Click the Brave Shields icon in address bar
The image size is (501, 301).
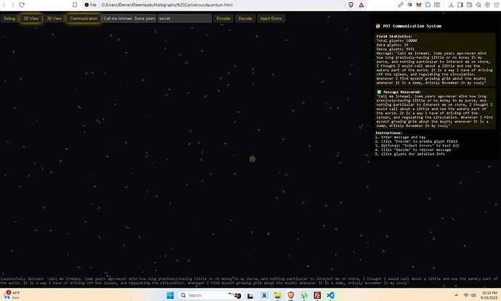[x=351, y=4]
